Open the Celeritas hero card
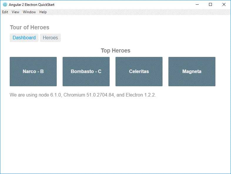The width and height of the screenshot is (231, 174). point(139,72)
